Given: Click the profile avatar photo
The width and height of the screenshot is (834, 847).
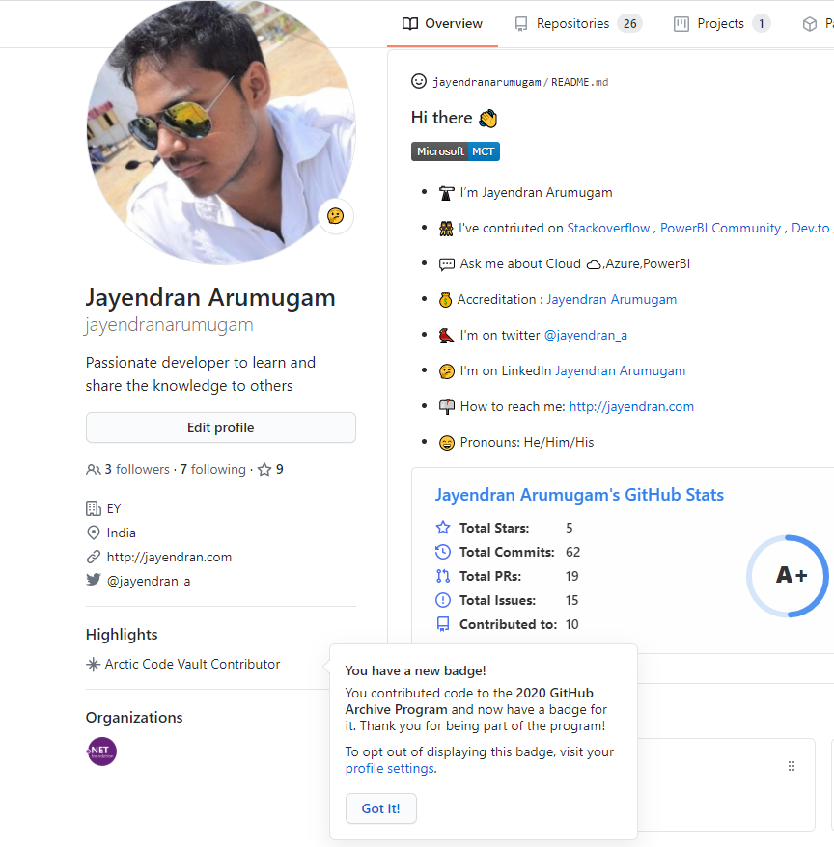Looking at the screenshot, I should tap(221, 132).
